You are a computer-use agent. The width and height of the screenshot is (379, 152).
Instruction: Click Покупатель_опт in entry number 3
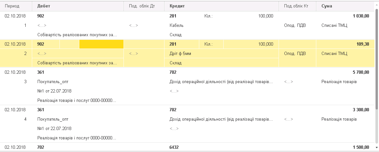53,81
